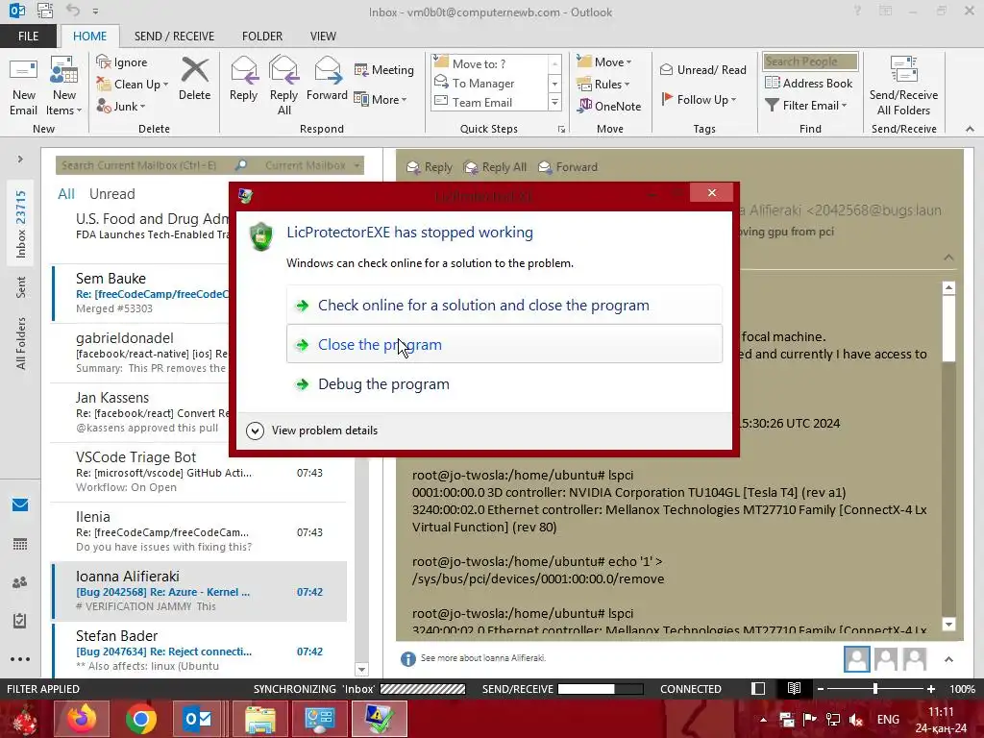Select the HOME tab

point(89,37)
